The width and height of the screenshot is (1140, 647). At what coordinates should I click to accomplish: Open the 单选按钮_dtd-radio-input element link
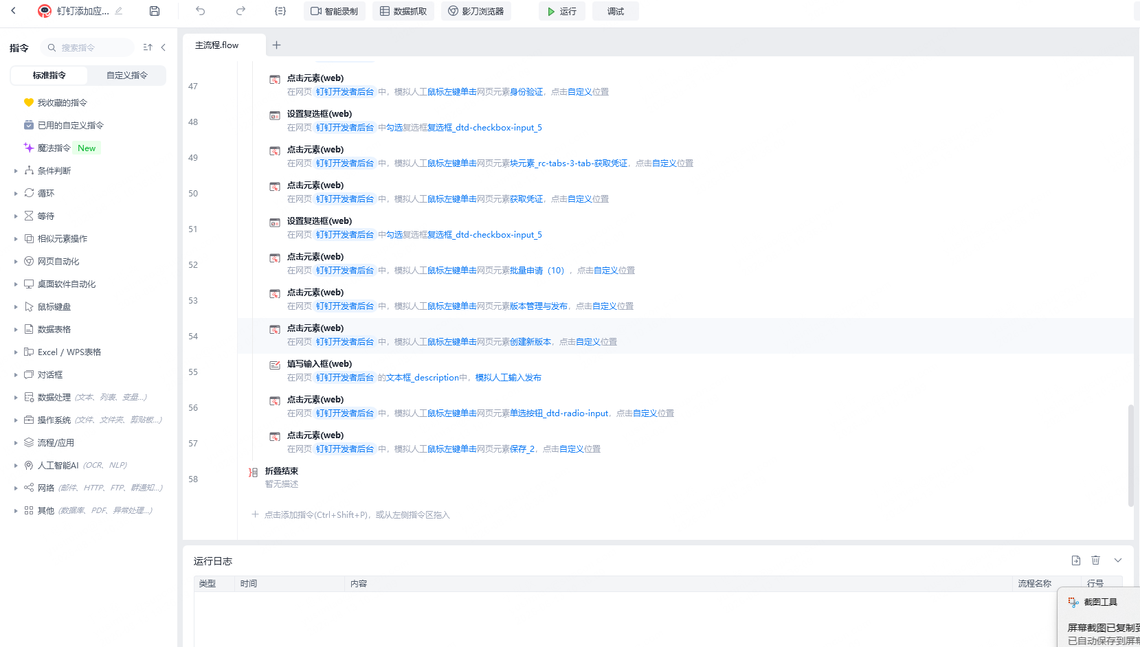(559, 413)
